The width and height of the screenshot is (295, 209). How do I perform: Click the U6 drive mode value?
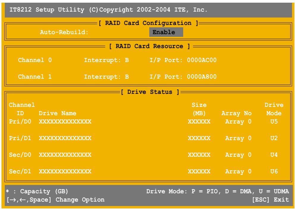click(274, 171)
